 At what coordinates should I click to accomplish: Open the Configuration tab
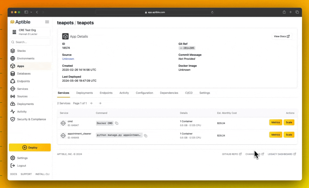coord(144,93)
